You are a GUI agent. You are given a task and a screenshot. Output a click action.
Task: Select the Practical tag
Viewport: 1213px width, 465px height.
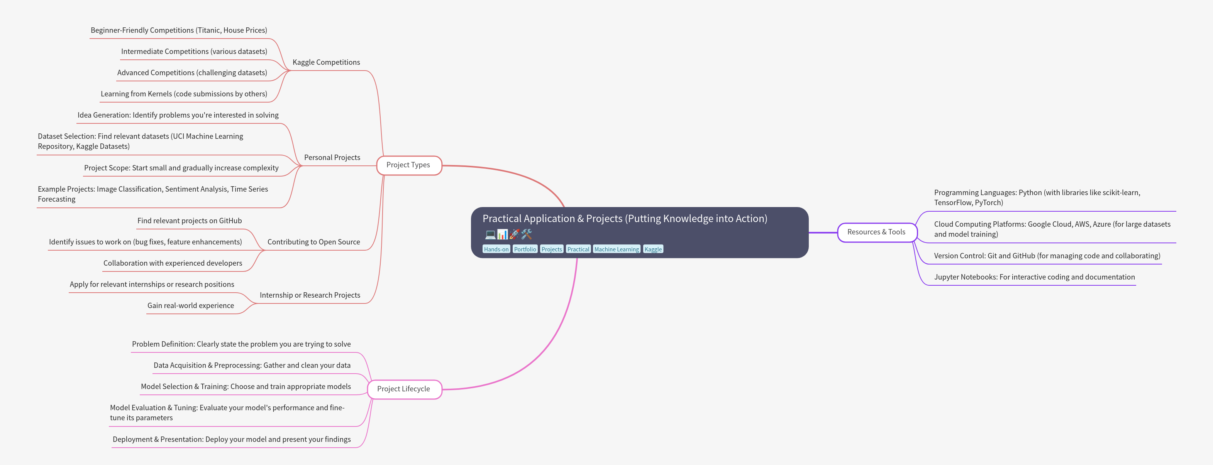point(578,249)
